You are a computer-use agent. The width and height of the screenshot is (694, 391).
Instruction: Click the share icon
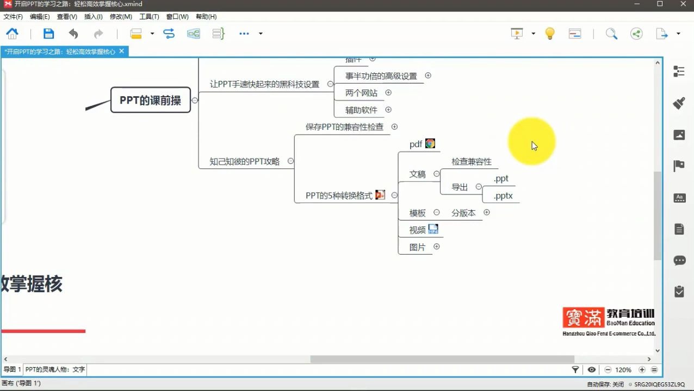pos(636,34)
